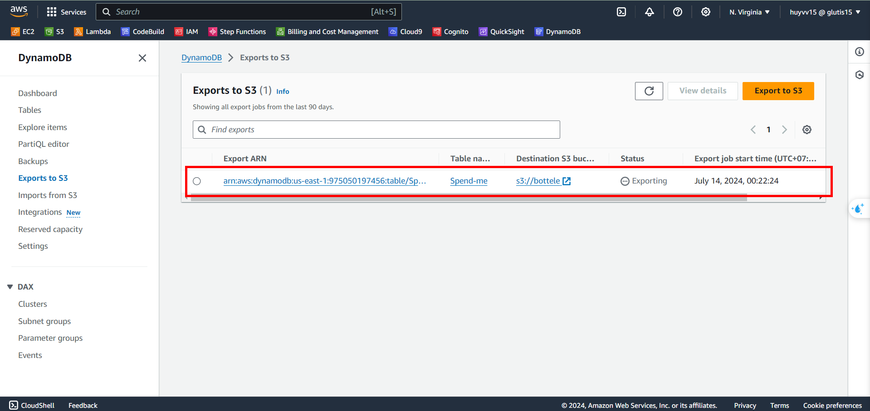
Task: Open Events in sidebar
Action: tap(30, 355)
